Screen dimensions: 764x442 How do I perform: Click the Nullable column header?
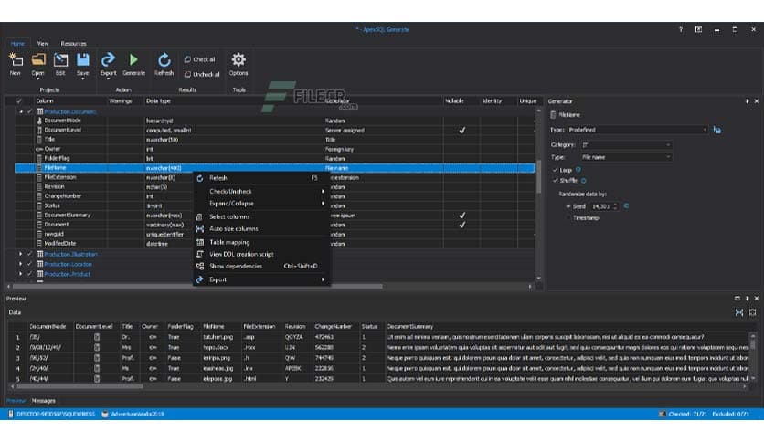[x=454, y=100]
